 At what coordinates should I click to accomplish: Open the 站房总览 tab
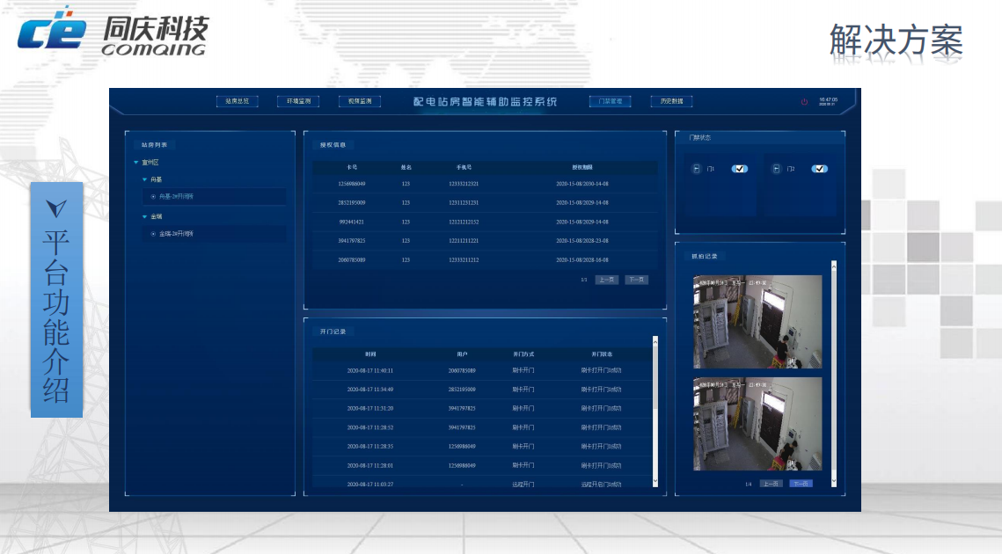(237, 101)
